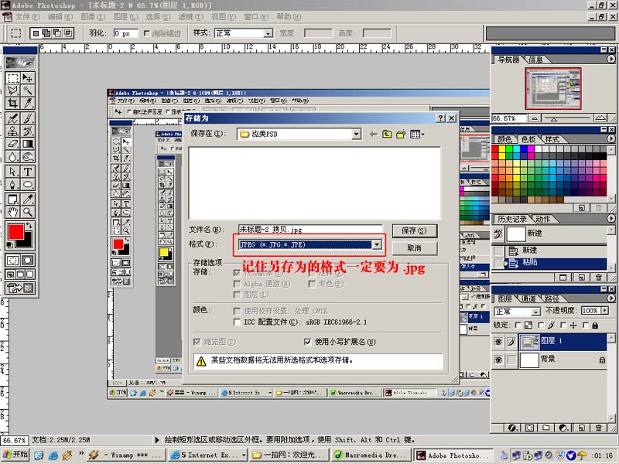Open the Winamp taskbar button

[125, 455]
